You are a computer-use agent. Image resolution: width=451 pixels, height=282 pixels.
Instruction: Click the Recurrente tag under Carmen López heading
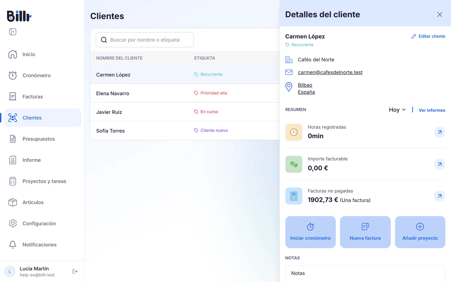299,45
